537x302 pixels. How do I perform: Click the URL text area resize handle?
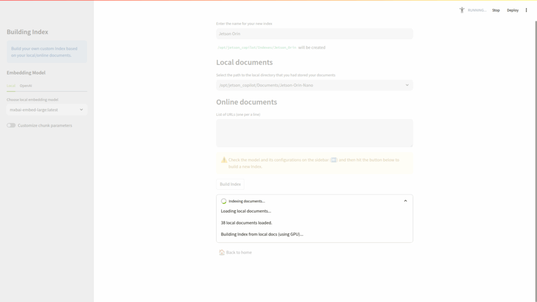point(411,145)
